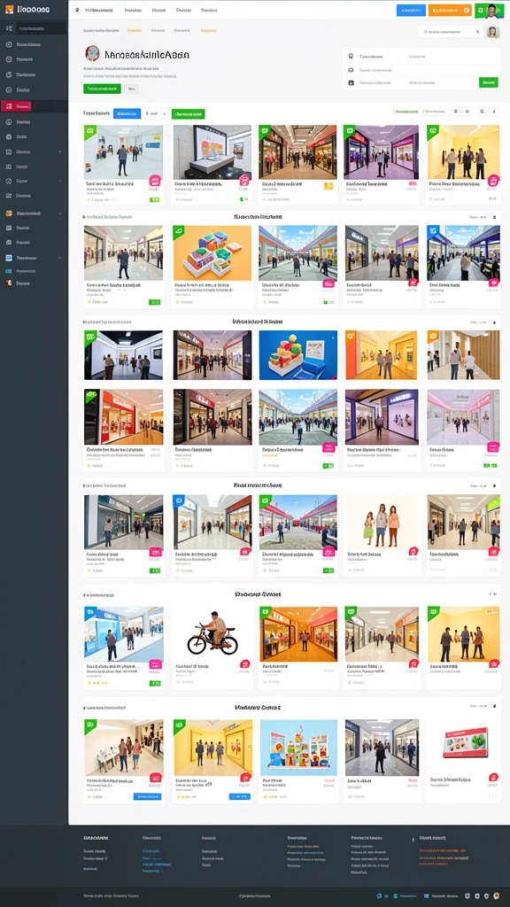Screen dimensions: 510x907
Task: Click the pink badge on cyclist product card
Action: tap(244, 664)
